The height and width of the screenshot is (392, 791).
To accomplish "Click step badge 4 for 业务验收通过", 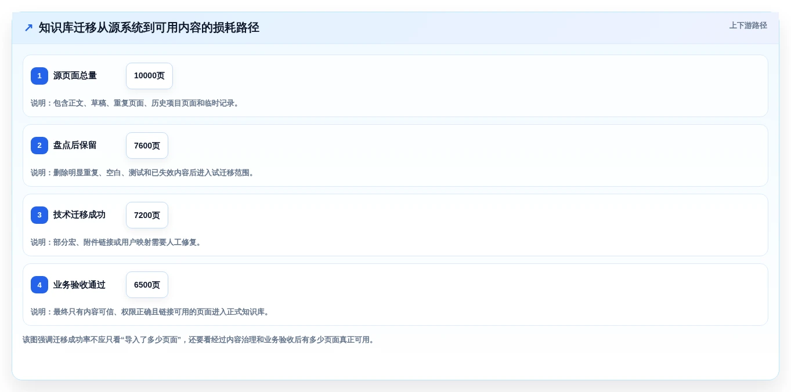I will (x=39, y=285).
